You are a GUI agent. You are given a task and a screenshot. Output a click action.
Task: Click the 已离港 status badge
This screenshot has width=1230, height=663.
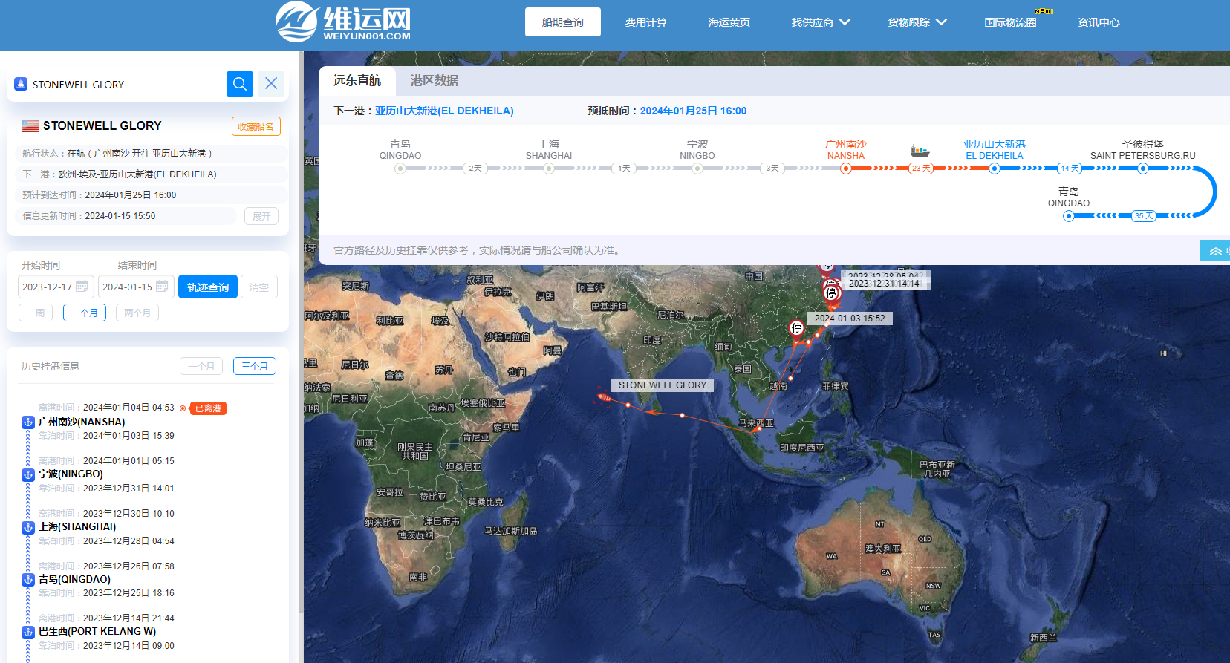[x=208, y=408]
